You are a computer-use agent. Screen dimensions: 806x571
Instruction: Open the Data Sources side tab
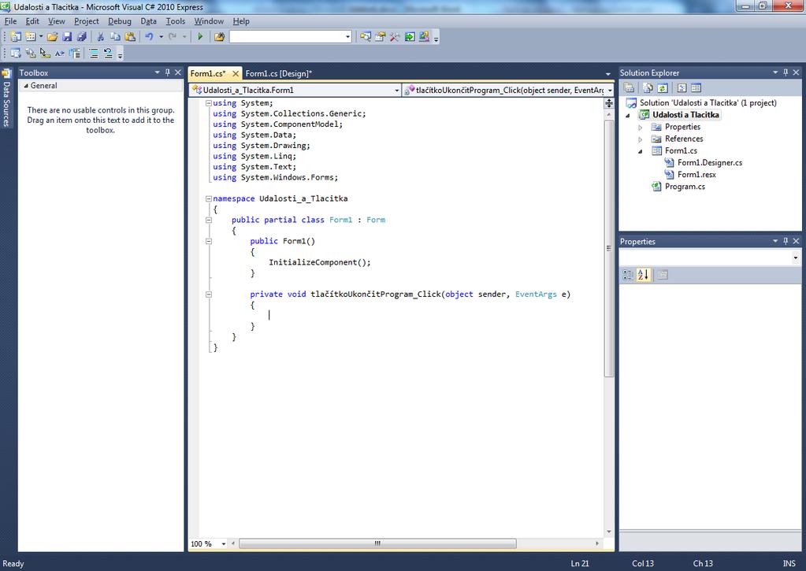6,98
